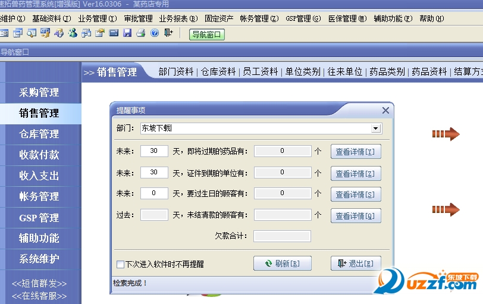This screenshot has width=483, height=304.
Task: Open the GSP管理(G) menu
Action: pos(303,19)
